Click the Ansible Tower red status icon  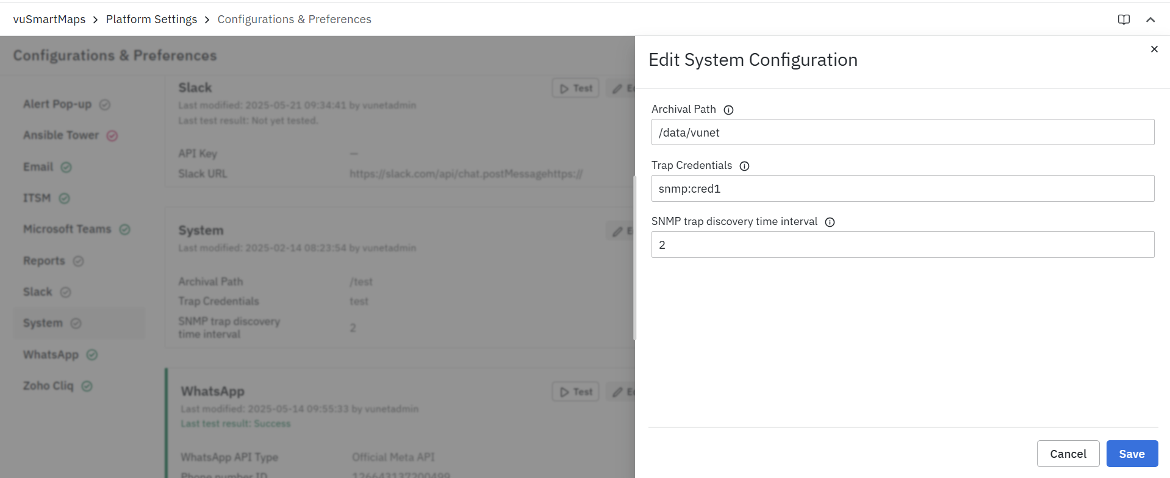coord(112,135)
